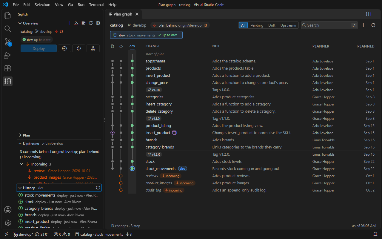The height and width of the screenshot is (239, 382).
Task: Click the dev up to date pill in Overview
Action: click(37, 39)
